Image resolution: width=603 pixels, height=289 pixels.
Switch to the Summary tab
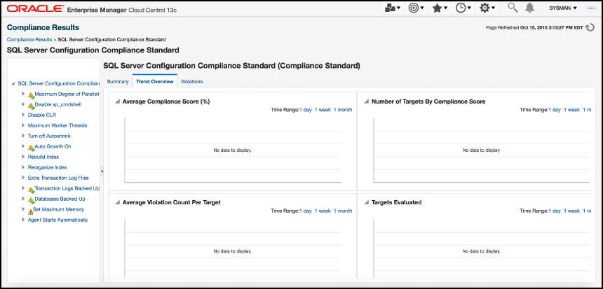pos(118,82)
